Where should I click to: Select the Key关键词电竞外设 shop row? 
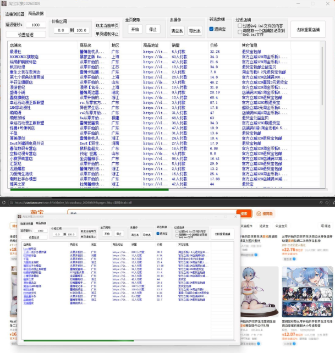point(149,143)
